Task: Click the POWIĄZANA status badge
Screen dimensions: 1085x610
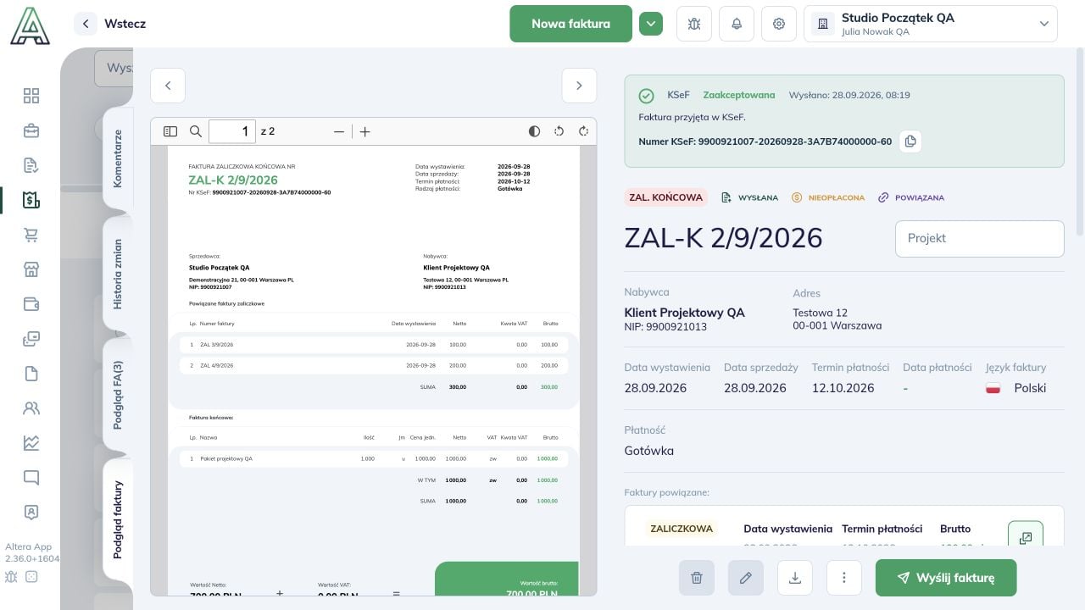Action: (x=910, y=197)
